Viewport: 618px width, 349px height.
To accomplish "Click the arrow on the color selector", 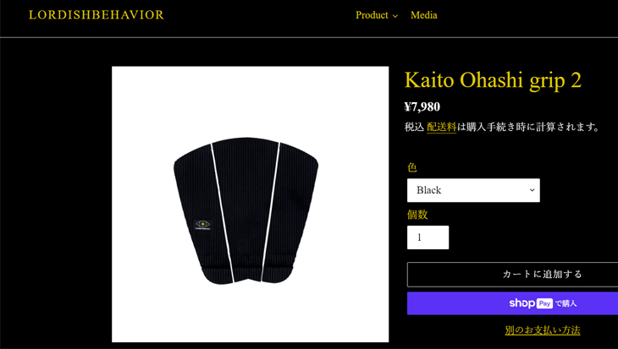I will tap(532, 190).
